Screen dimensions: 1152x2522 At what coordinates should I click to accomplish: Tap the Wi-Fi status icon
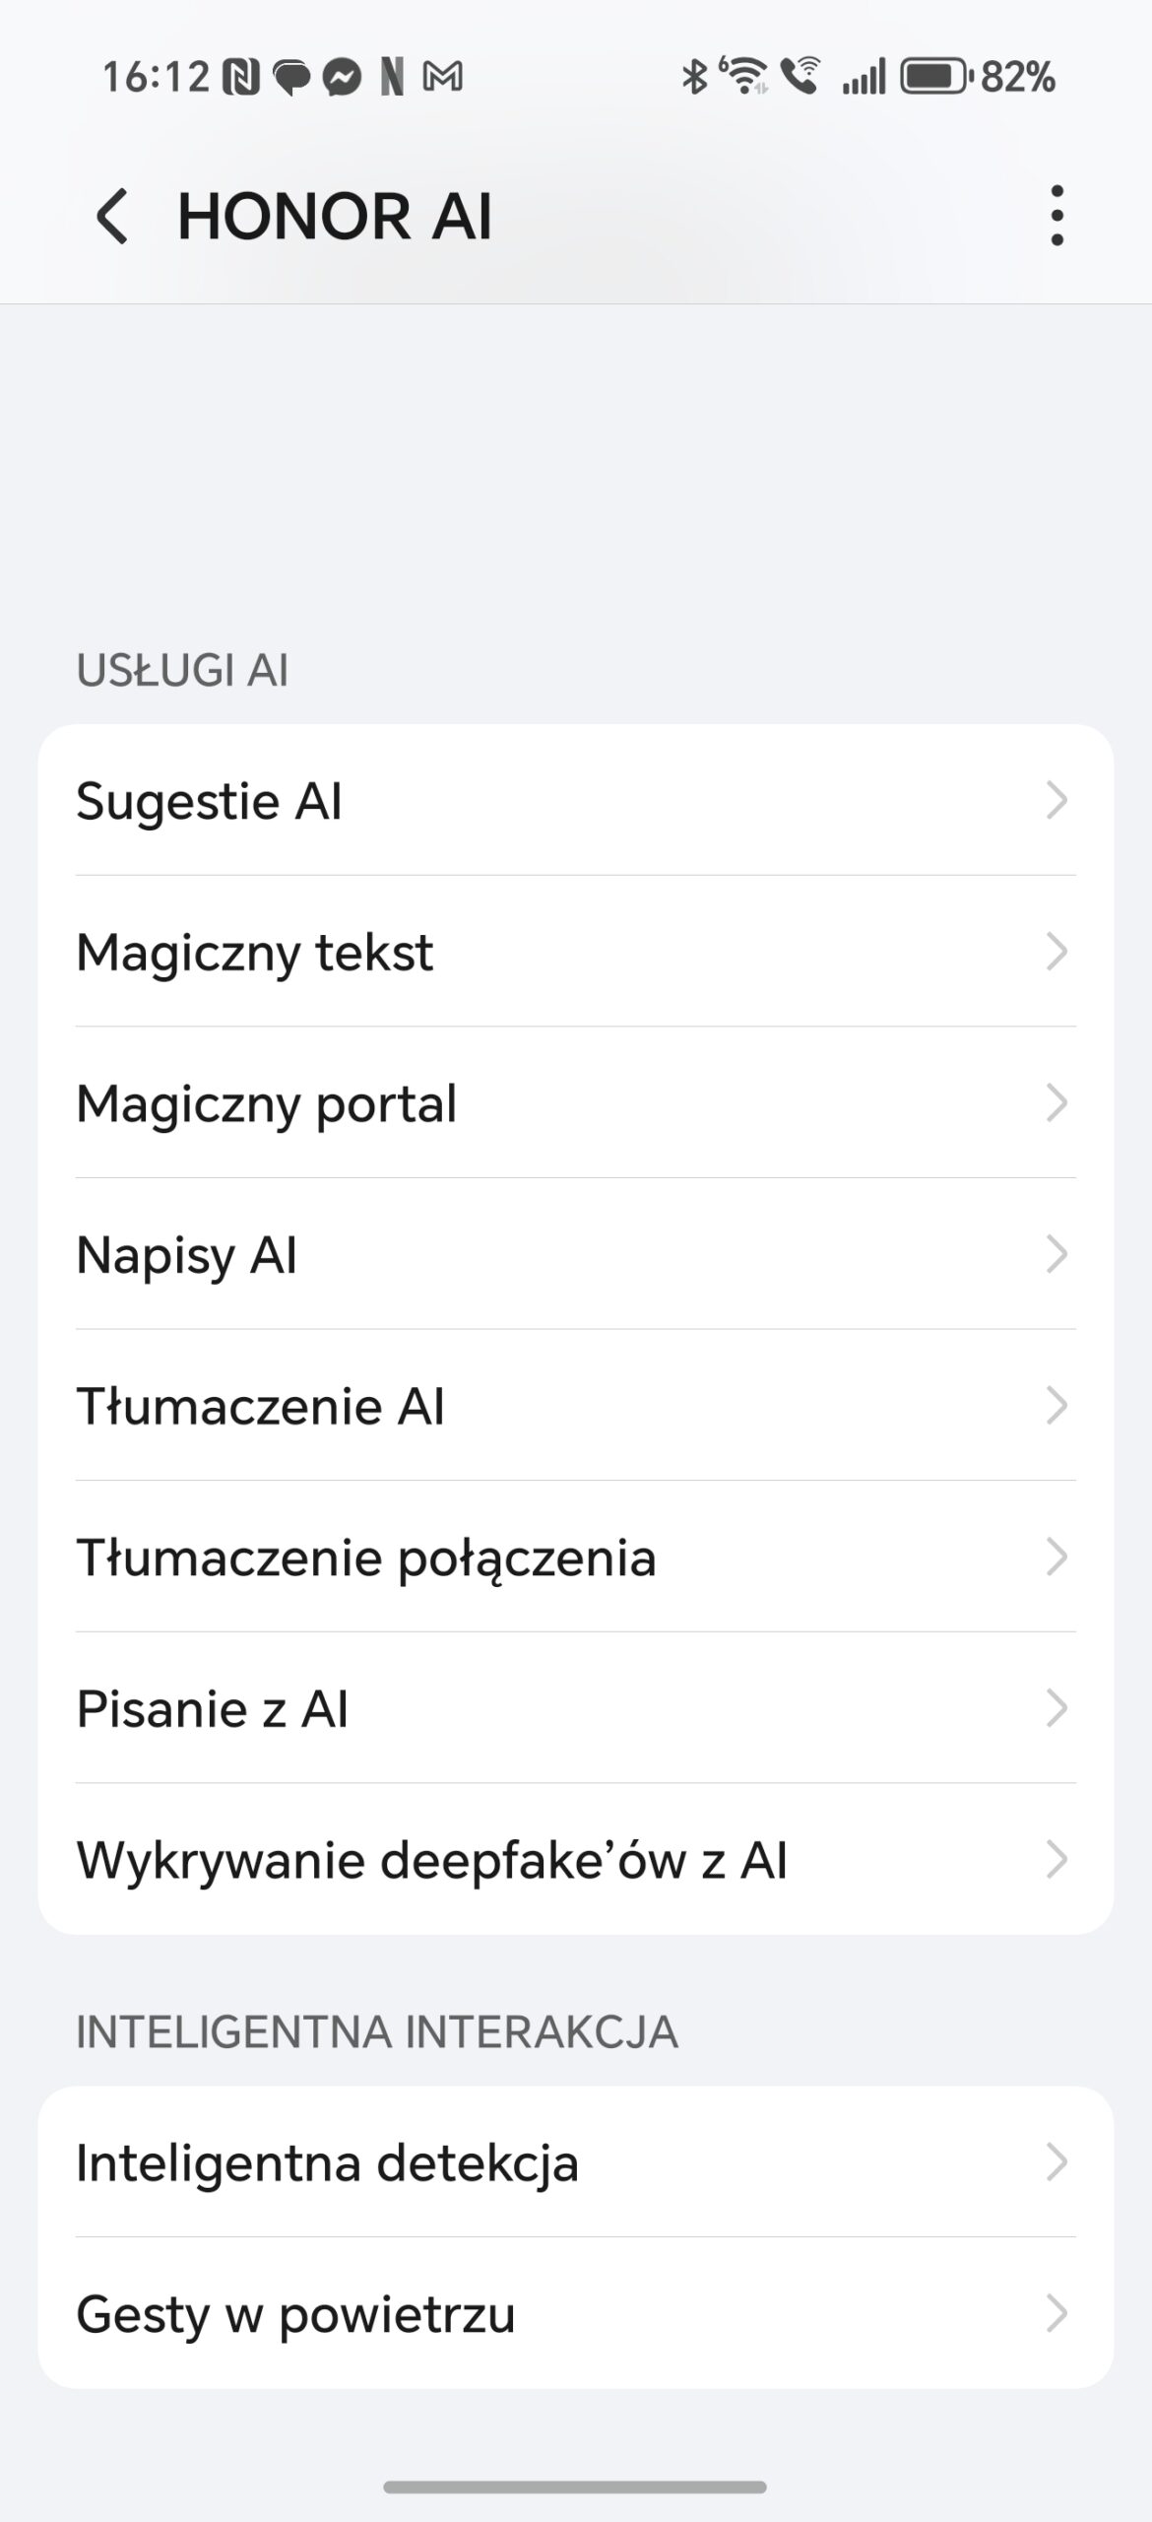(743, 77)
